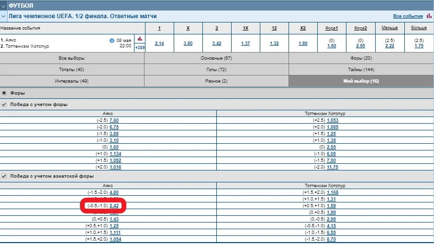
Task: Pick Tottenham Asian handicap (0,-0.5) 2.98
Action: pos(331,219)
